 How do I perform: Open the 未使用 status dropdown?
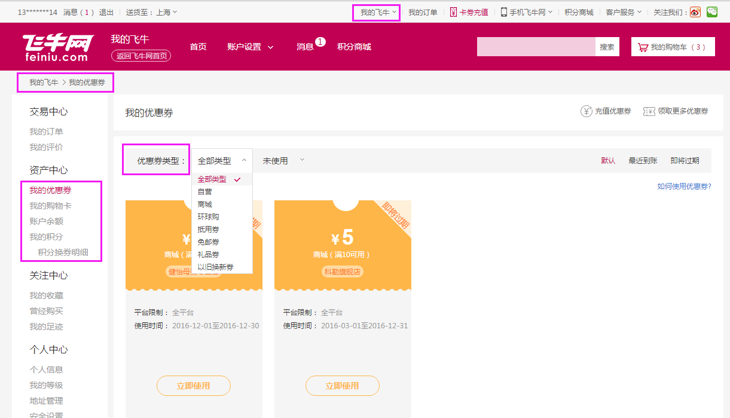click(x=283, y=161)
